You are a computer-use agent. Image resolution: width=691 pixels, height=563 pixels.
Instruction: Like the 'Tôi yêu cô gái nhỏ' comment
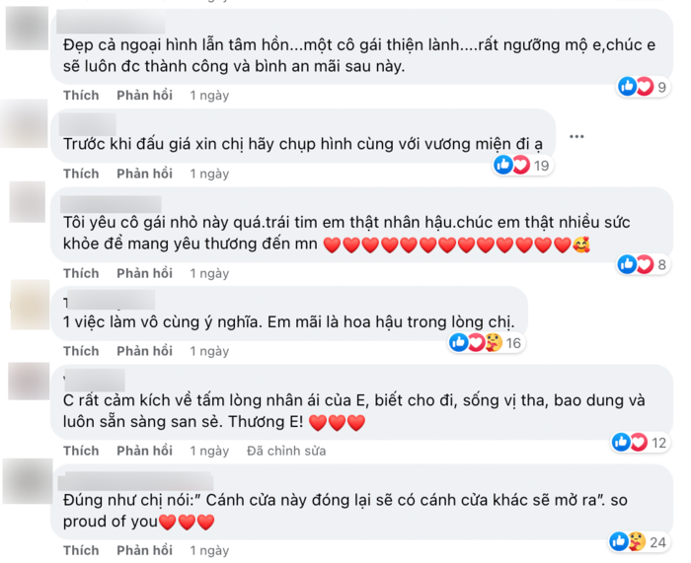click(81, 272)
